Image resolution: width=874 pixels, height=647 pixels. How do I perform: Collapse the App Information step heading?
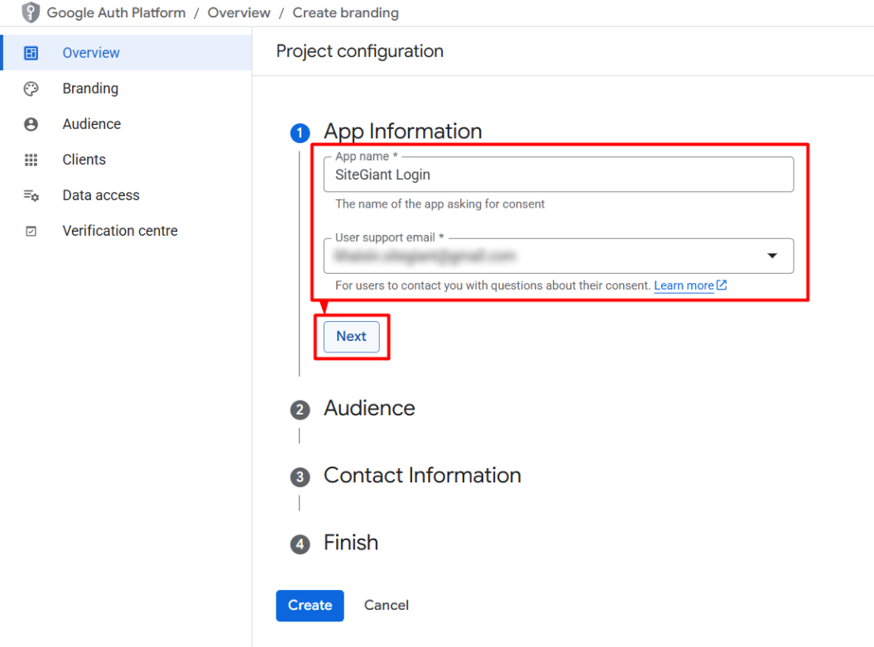click(x=403, y=132)
